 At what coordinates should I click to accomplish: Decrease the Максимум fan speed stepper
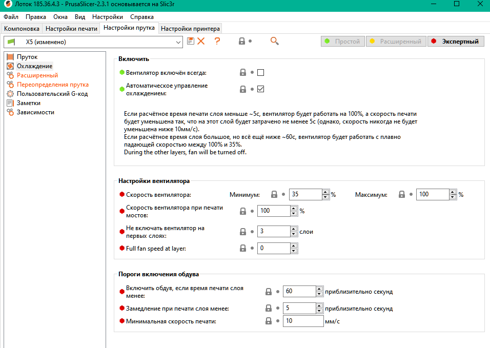pyautogui.click(x=453, y=197)
